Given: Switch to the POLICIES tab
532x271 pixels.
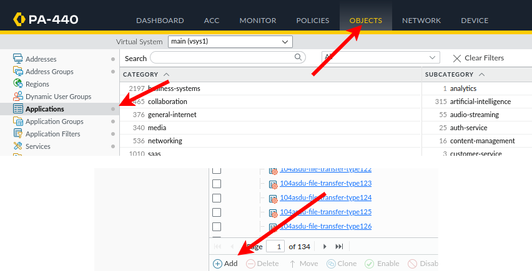Looking at the screenshot, I should [x=312, y=21].
